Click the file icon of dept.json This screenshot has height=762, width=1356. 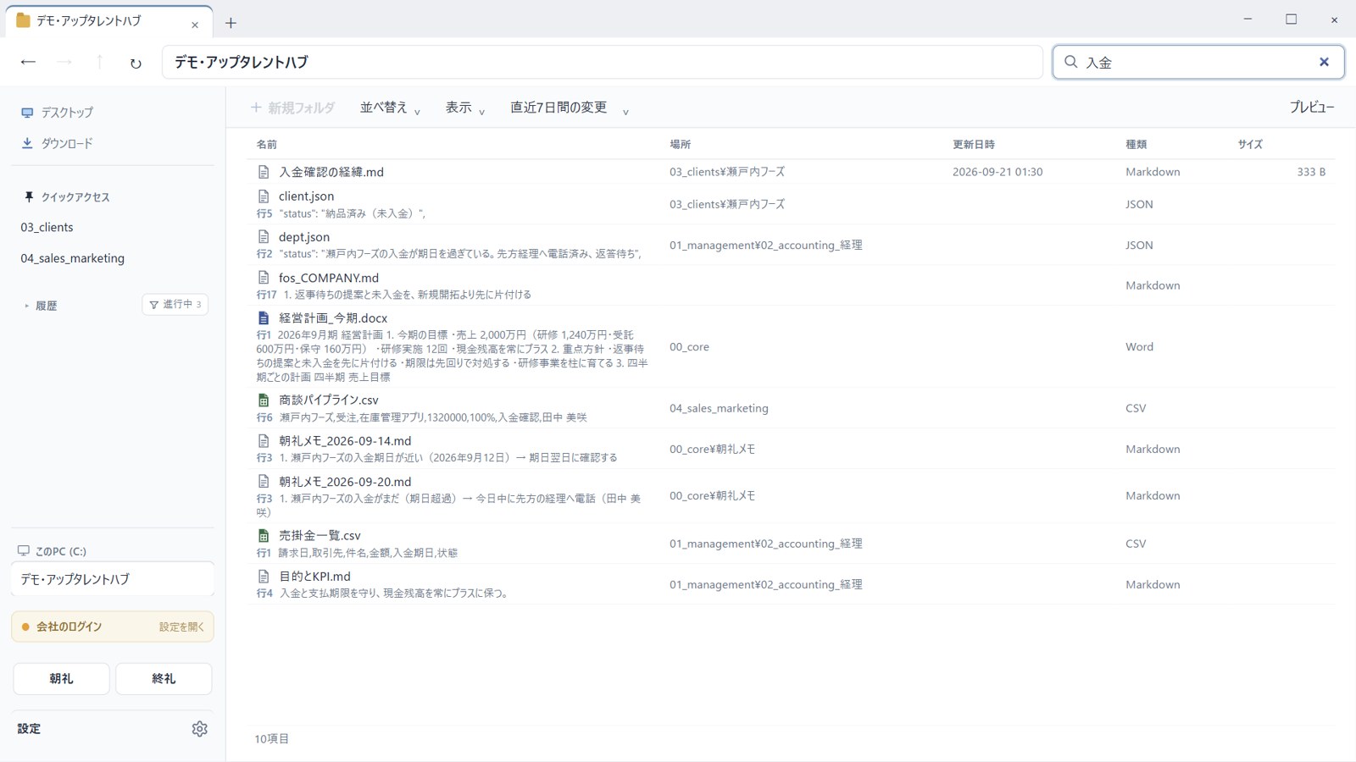pos(264,237)
